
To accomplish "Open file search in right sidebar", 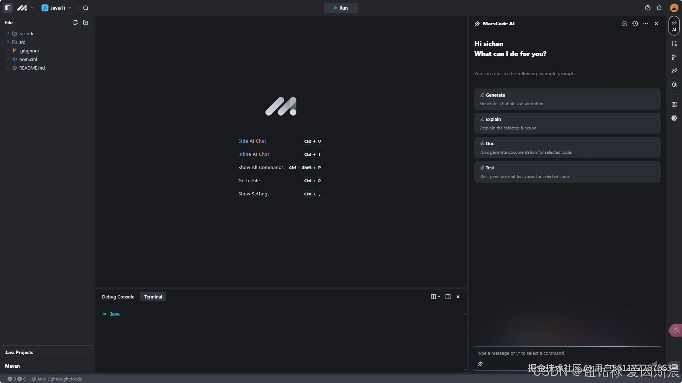I will click(674, 44).
